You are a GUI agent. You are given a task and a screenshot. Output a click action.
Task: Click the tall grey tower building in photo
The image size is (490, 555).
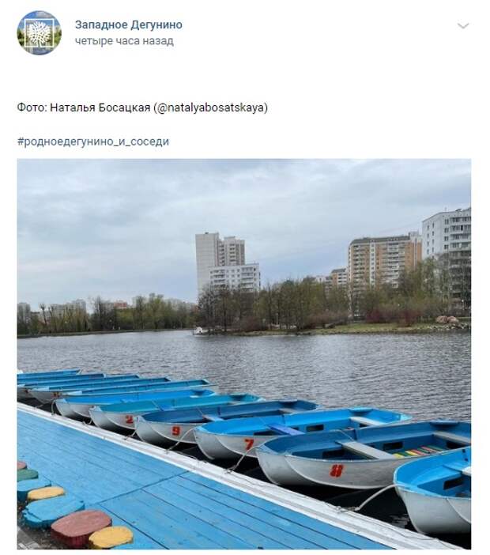207,262
